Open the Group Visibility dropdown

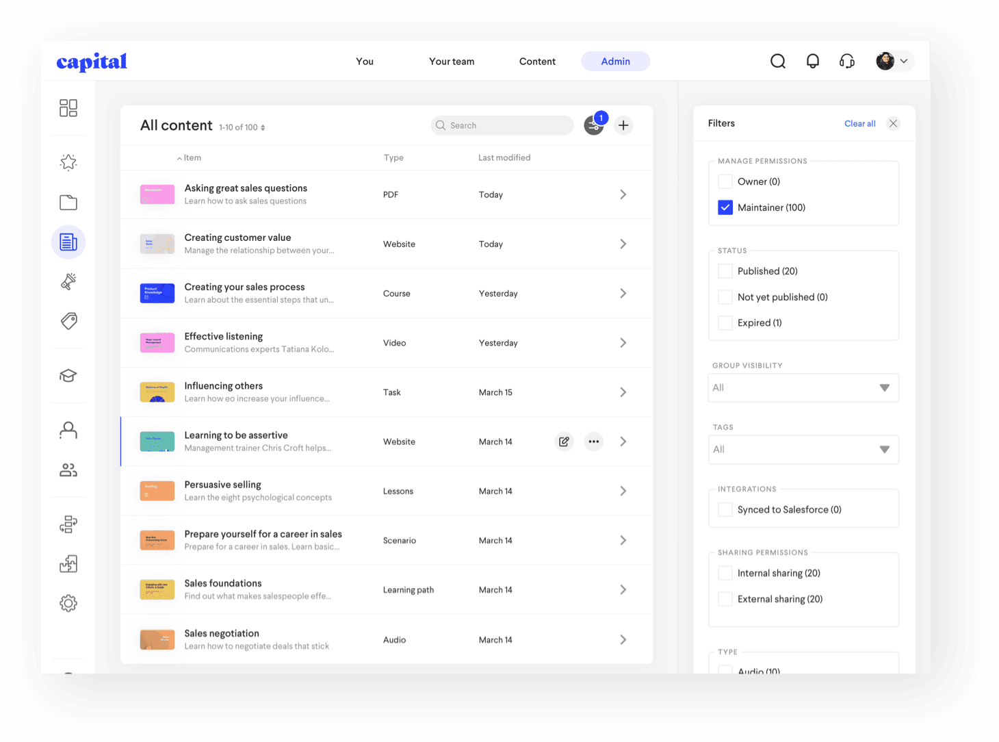(803, 387)
